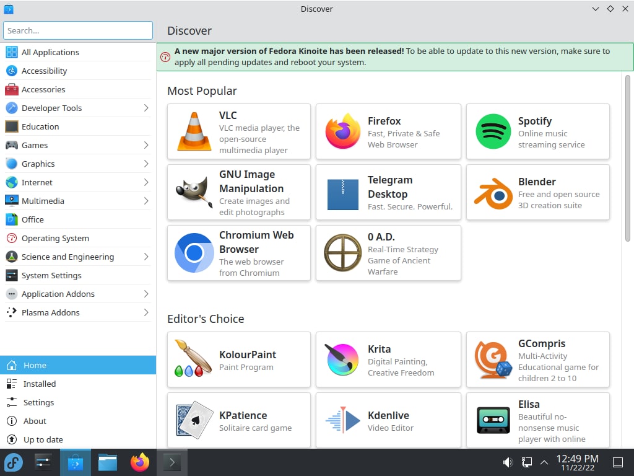
Task: Expand the Games category chevron
Action: coord(146,145)
